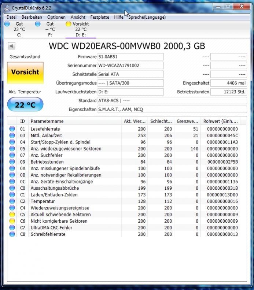Click status icon of row 09 Betriebsstunden
Screen dimensions: 254x290
tap(12, 161)
